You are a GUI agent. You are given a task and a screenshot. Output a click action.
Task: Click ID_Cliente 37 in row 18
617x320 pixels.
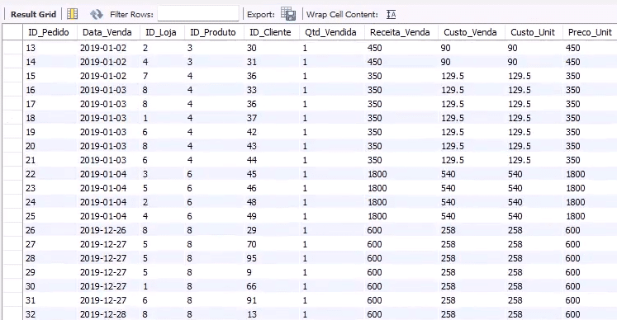tap(251, 118)
